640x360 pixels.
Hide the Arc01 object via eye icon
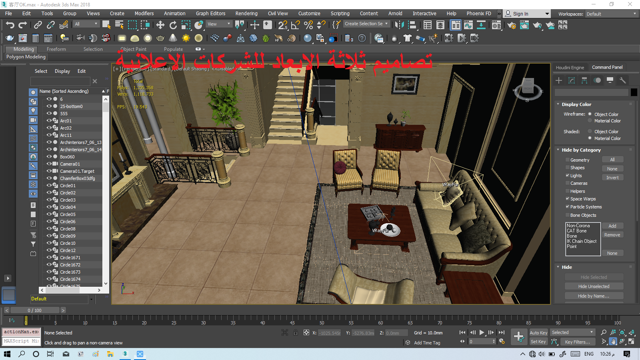49,121
